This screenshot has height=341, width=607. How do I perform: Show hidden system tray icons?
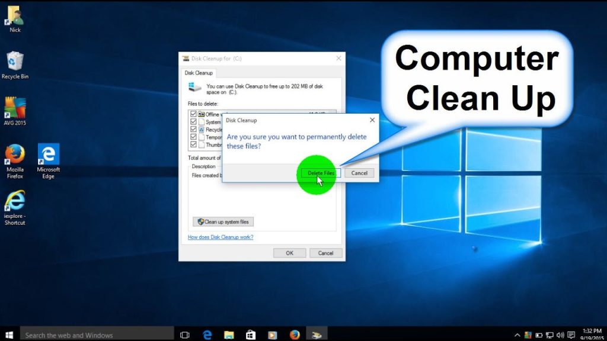[x=517, y=335]
